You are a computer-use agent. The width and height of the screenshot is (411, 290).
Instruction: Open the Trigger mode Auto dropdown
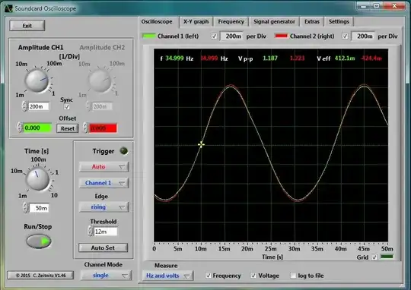click(104, 167)
